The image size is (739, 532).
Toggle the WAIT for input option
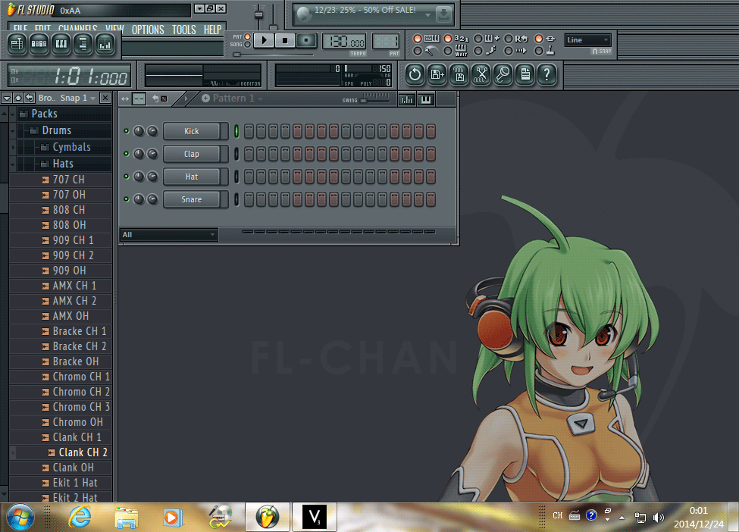pyautogui.click(x=448, y=51)
